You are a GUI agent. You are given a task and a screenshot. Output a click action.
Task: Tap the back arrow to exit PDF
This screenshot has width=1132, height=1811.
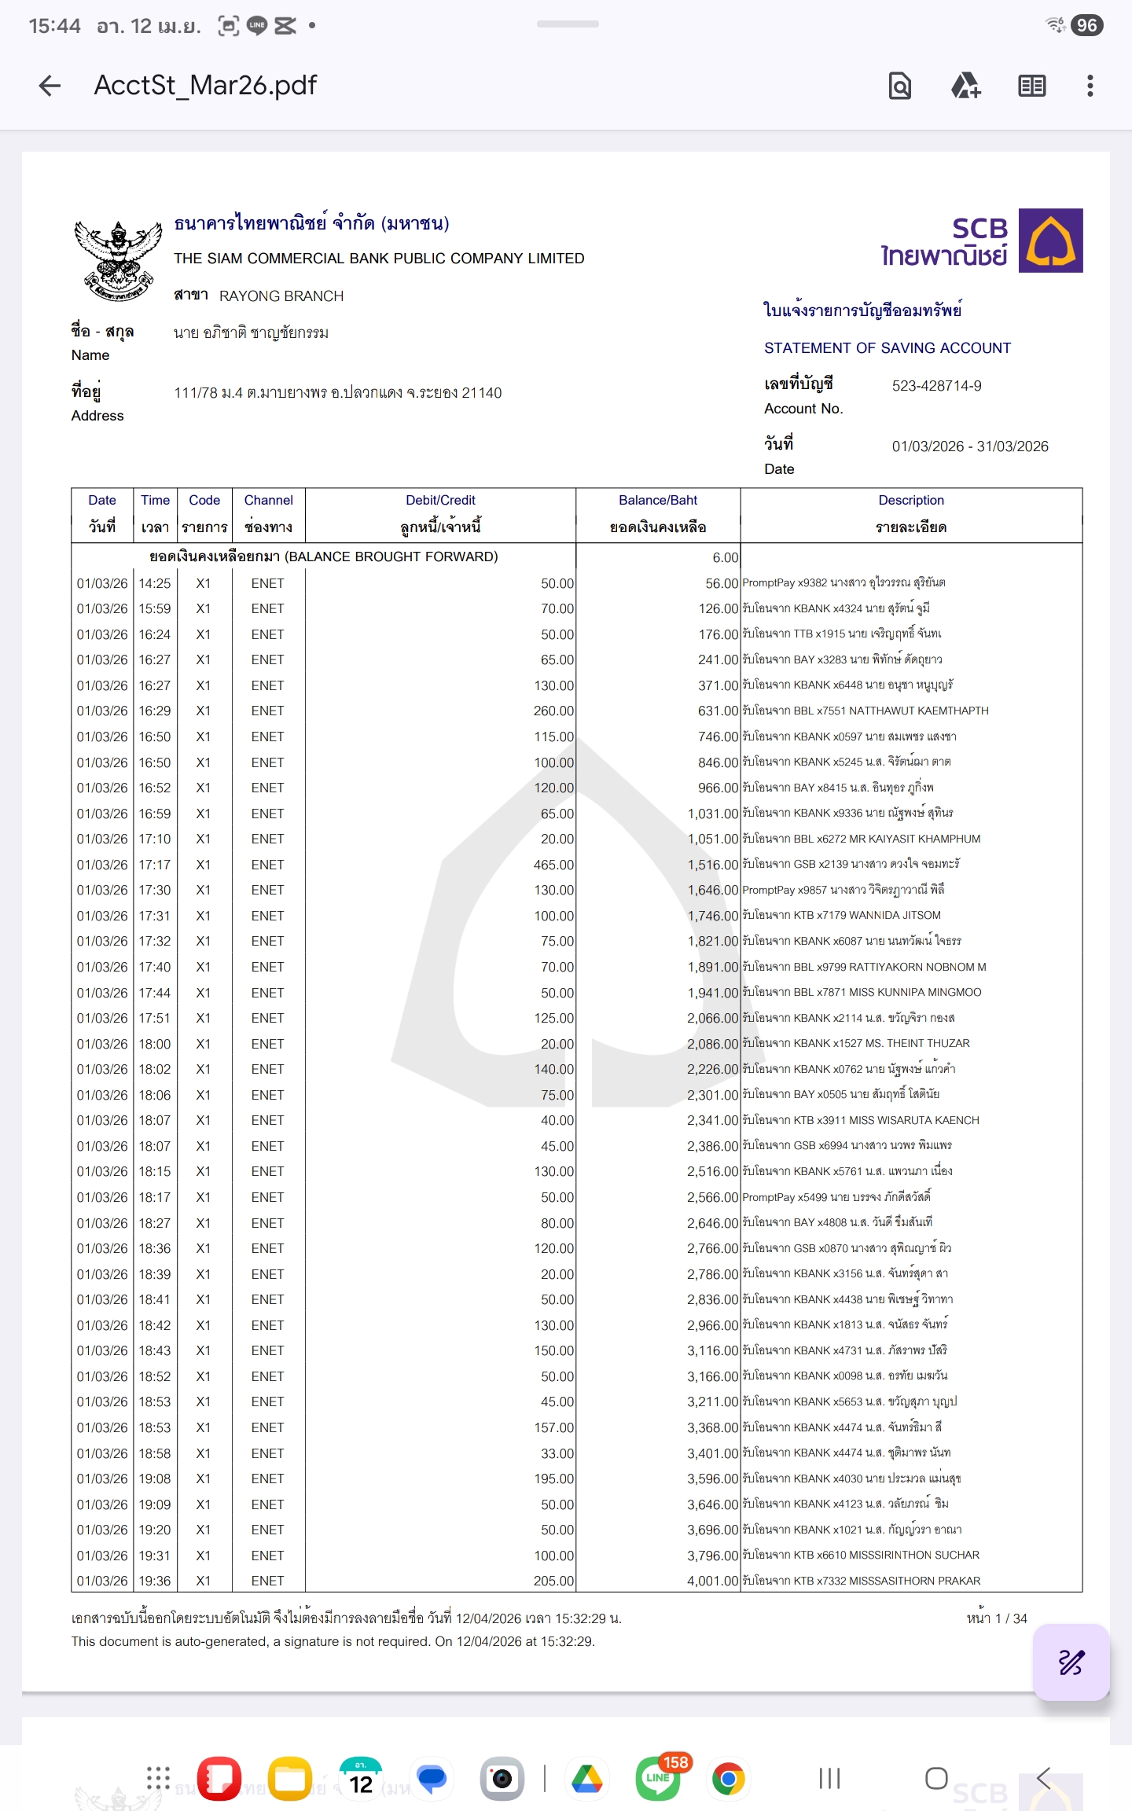[x=50, y=86]
